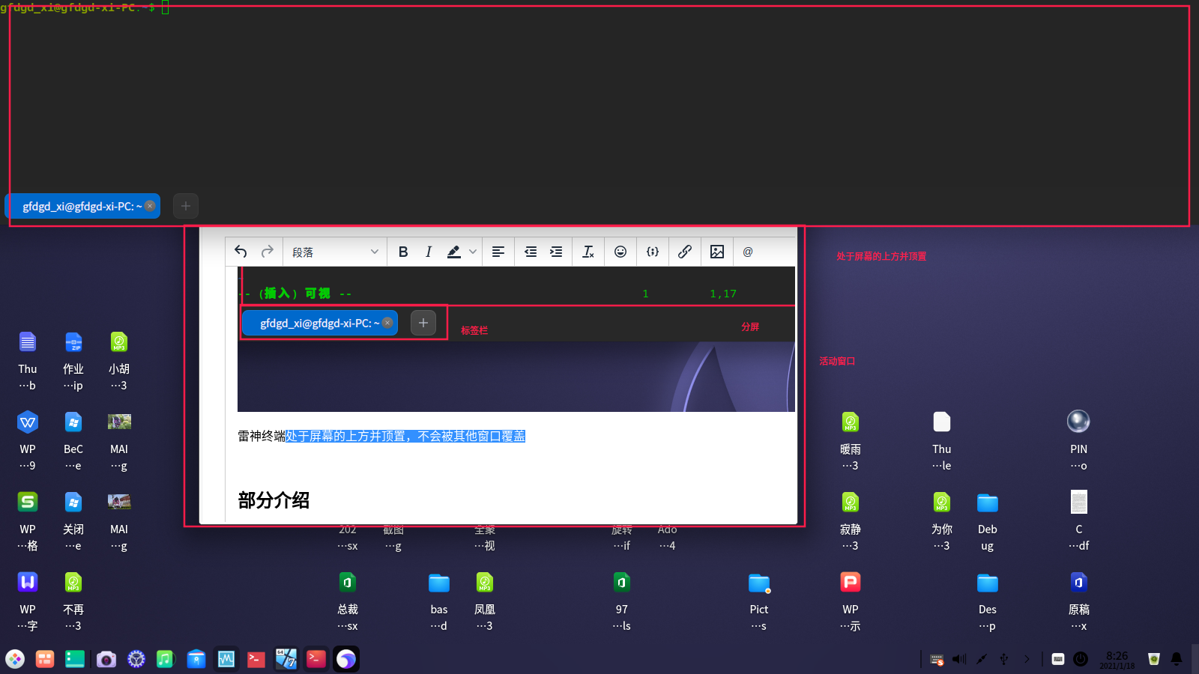Select the 原稿…x document on desktop

pyautogui.click(x=1079, y=601)
